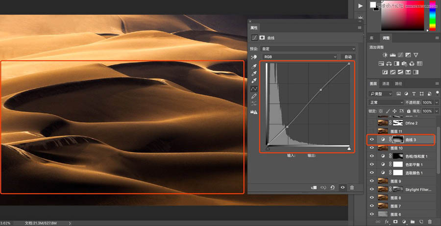The height and width of the screenshot is (226, 441).
Task: Add a Black & White adjustment
Action: (396, 64)
